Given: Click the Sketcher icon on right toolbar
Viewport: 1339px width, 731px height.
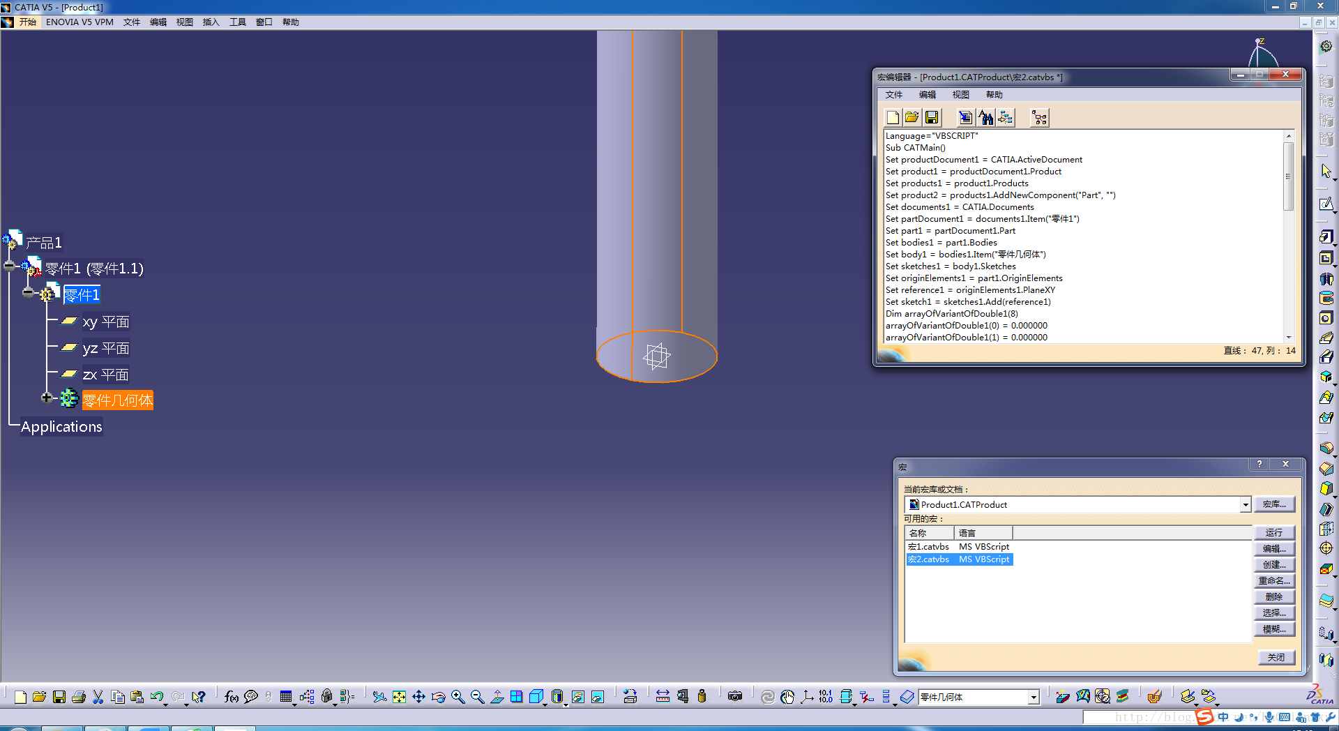Looking at the screenshot, I should 1326,204.
